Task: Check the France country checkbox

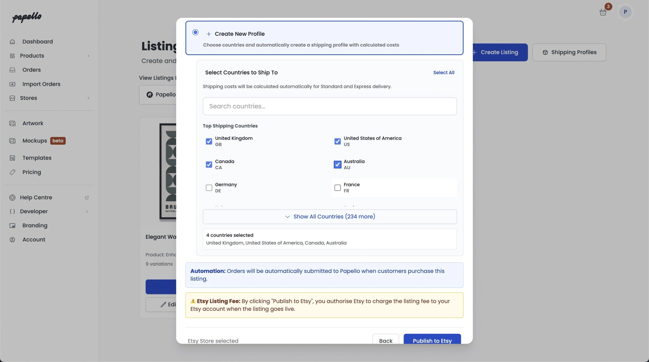Action: click(337, 188)
